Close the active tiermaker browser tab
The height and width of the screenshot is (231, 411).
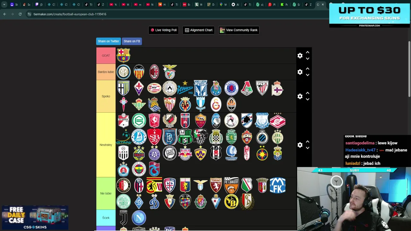tap(323, 4)
